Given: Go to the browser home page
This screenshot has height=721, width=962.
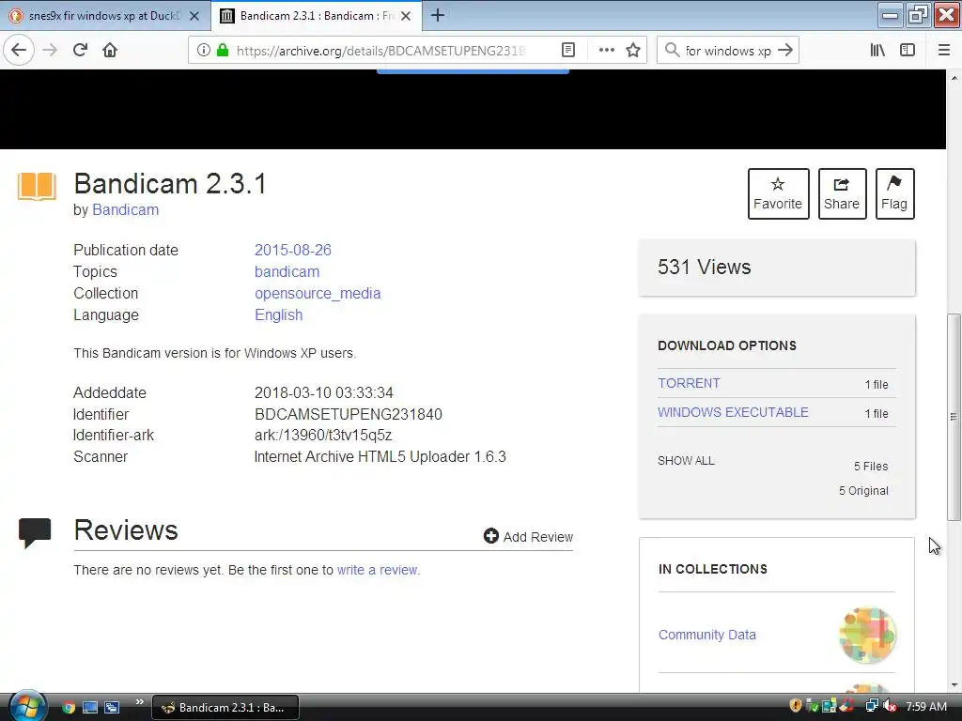Looking at the screenshot, I should 110,51.
